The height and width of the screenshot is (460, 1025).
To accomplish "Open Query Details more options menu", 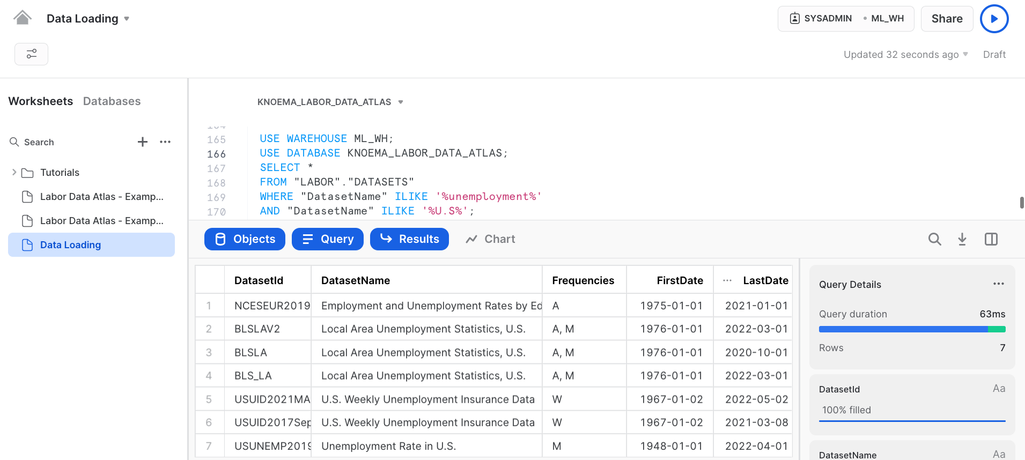I will coord(998,284).
